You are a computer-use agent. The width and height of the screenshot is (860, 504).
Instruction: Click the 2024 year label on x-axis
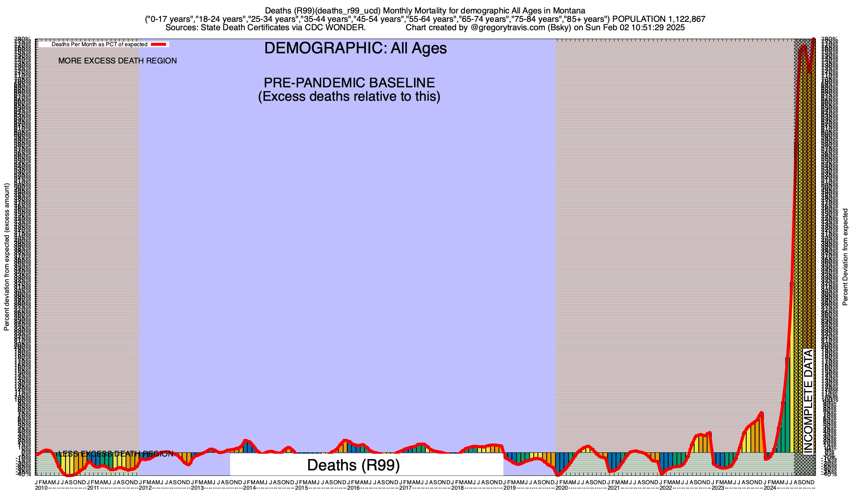click(770, 488)
